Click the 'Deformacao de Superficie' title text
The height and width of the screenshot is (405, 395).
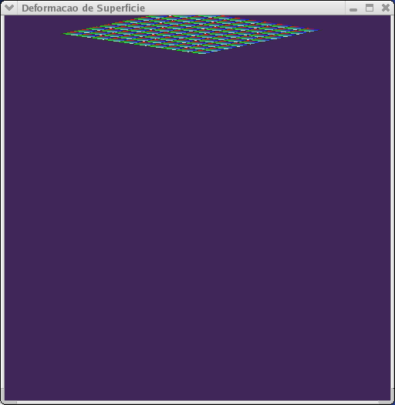tap(83, 8)
